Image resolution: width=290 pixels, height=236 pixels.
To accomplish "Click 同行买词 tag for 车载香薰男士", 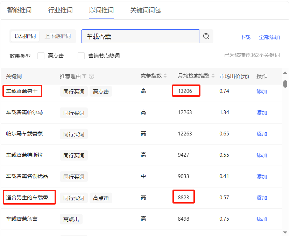I will (x=74, y=91).
